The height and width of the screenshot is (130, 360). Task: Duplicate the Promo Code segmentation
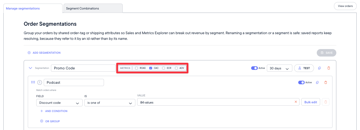coord(320,68)
